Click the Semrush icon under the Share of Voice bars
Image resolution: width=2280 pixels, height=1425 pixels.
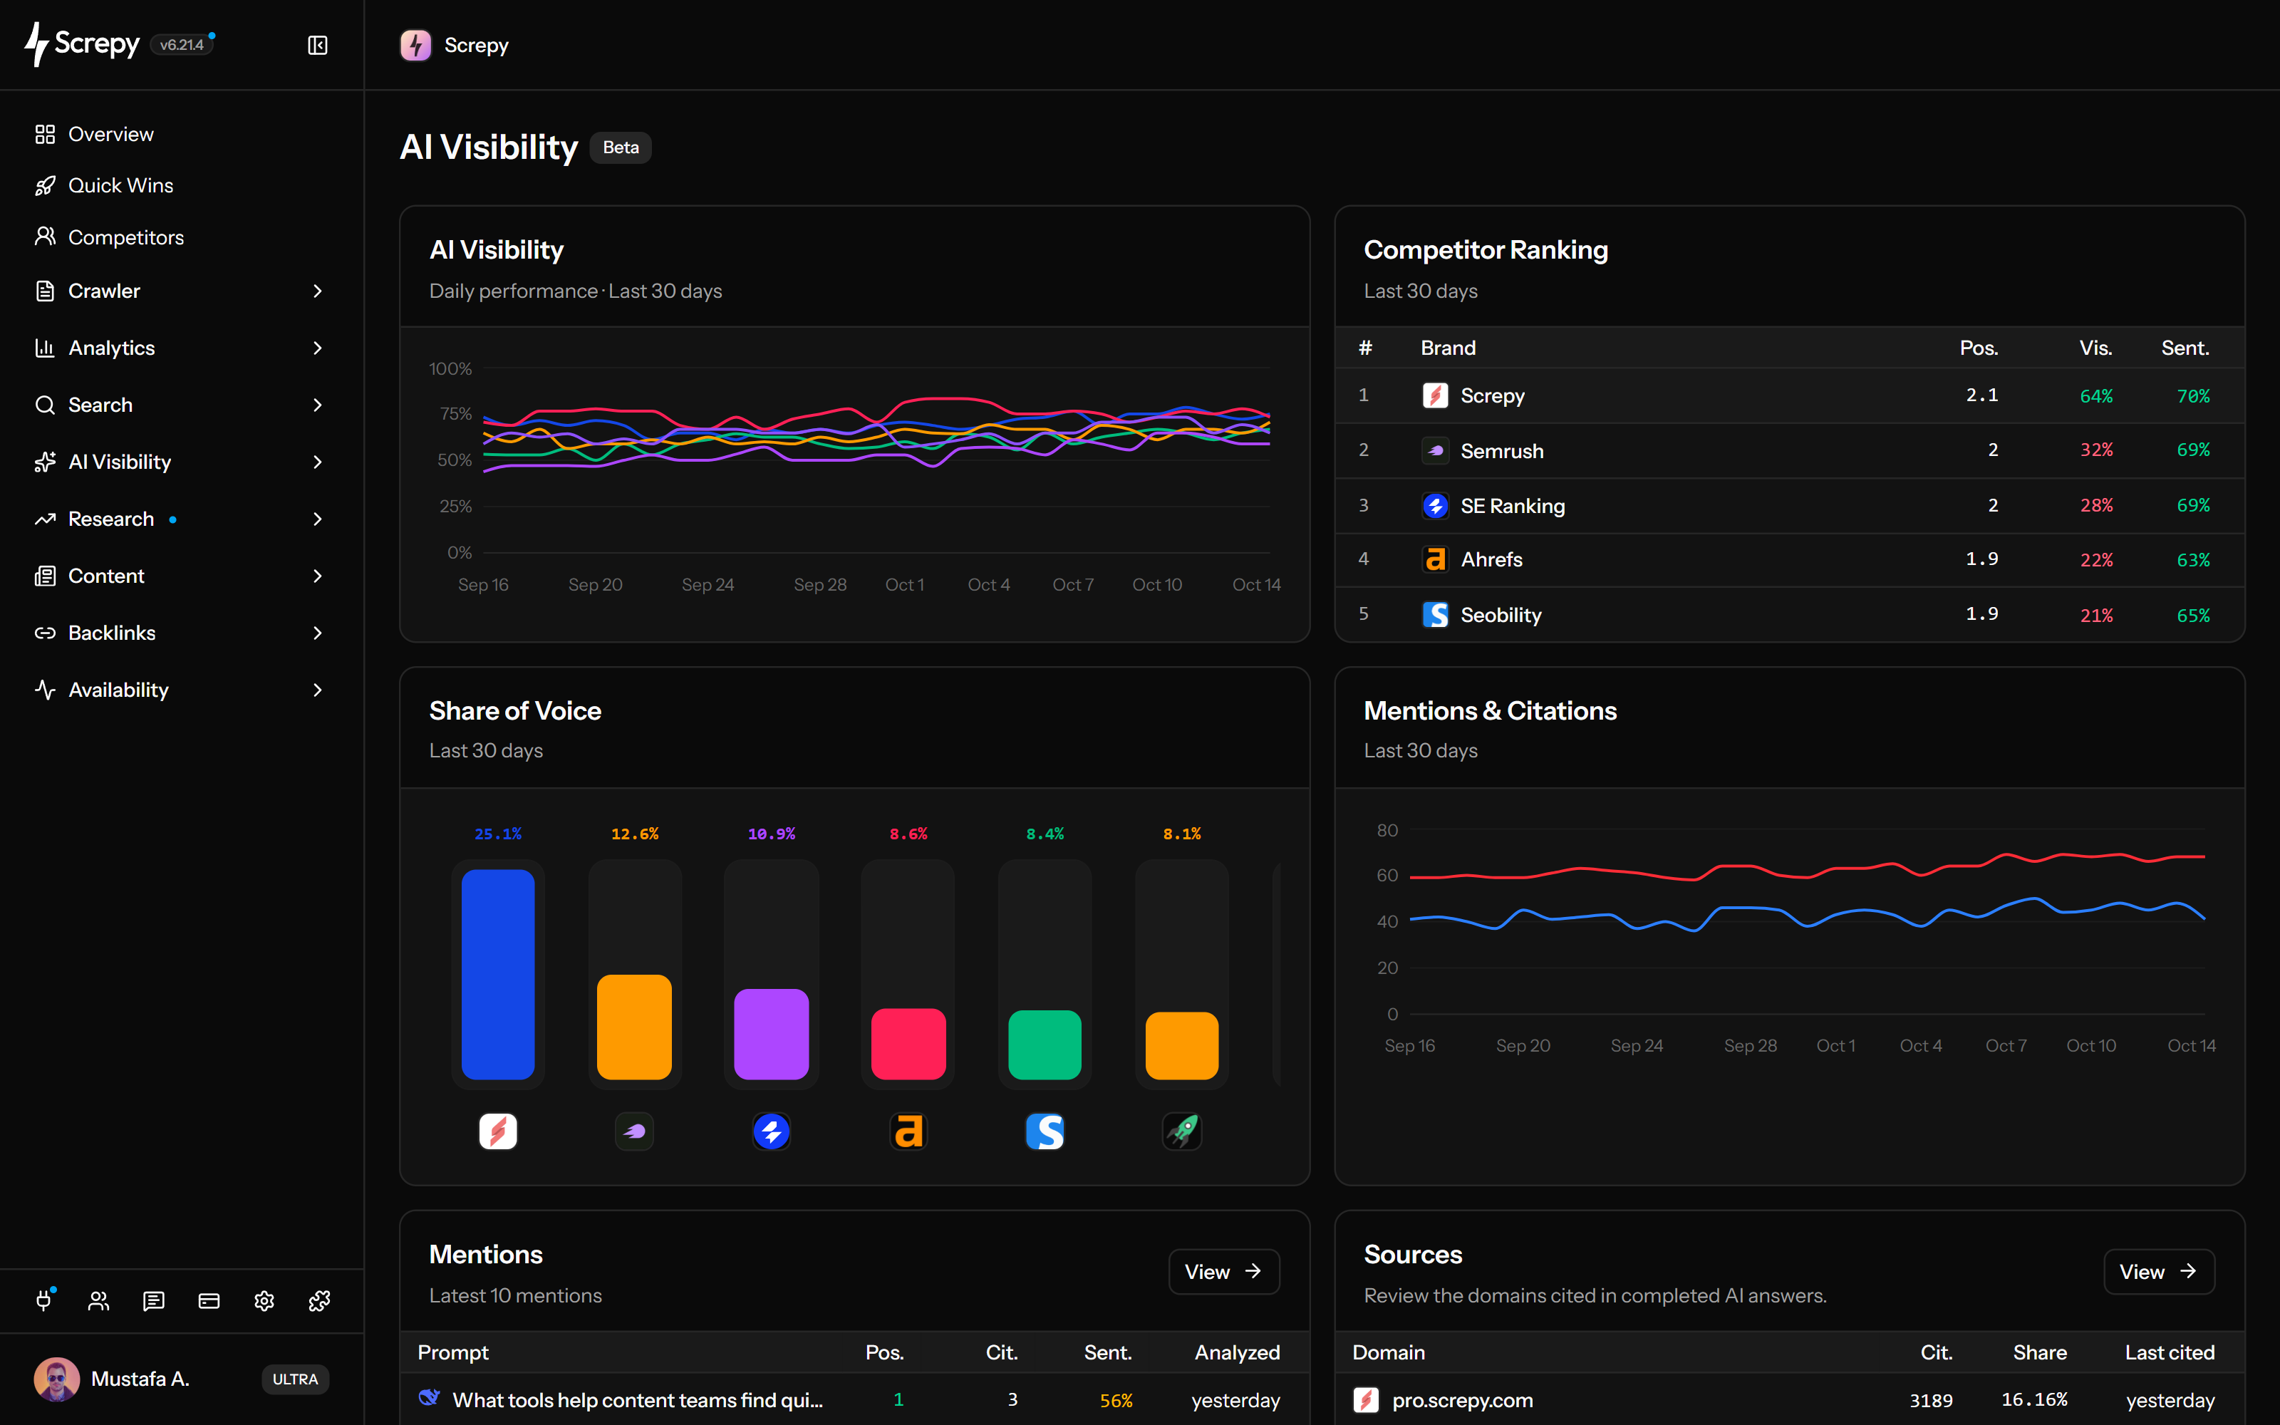tap(634, 1131)
